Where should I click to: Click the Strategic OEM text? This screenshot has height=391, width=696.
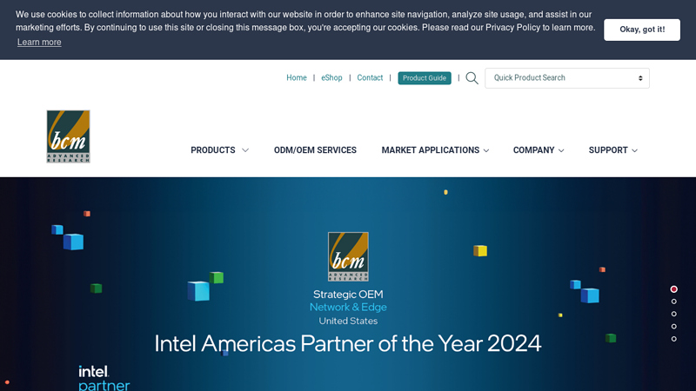click(x=348, y=295)
